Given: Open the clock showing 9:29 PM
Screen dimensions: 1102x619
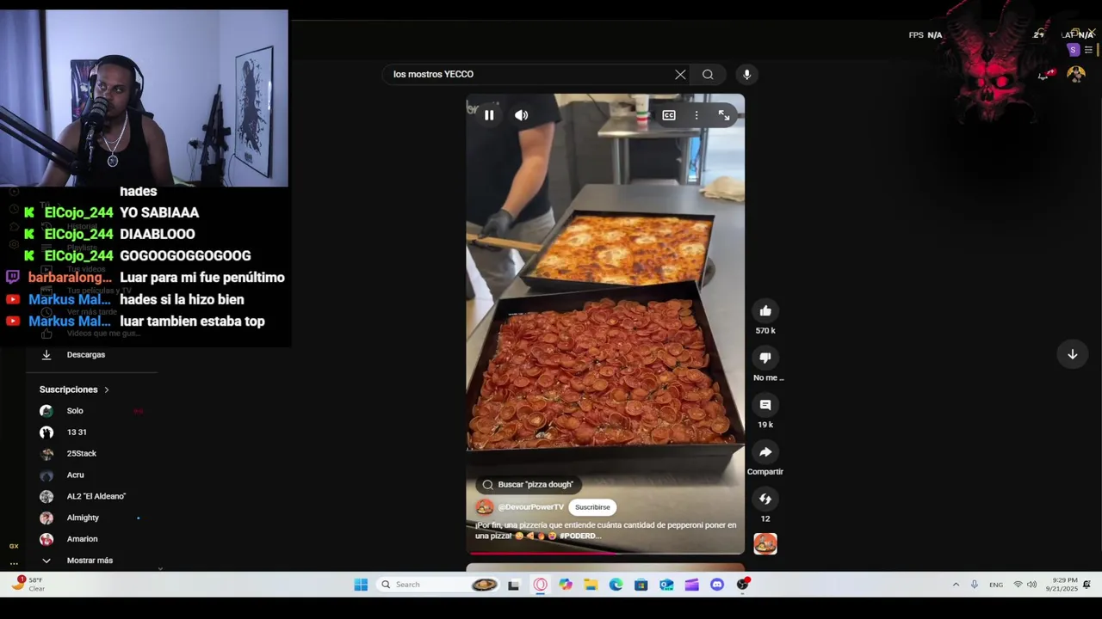Looking at the screenshot, I should 1062,585.
